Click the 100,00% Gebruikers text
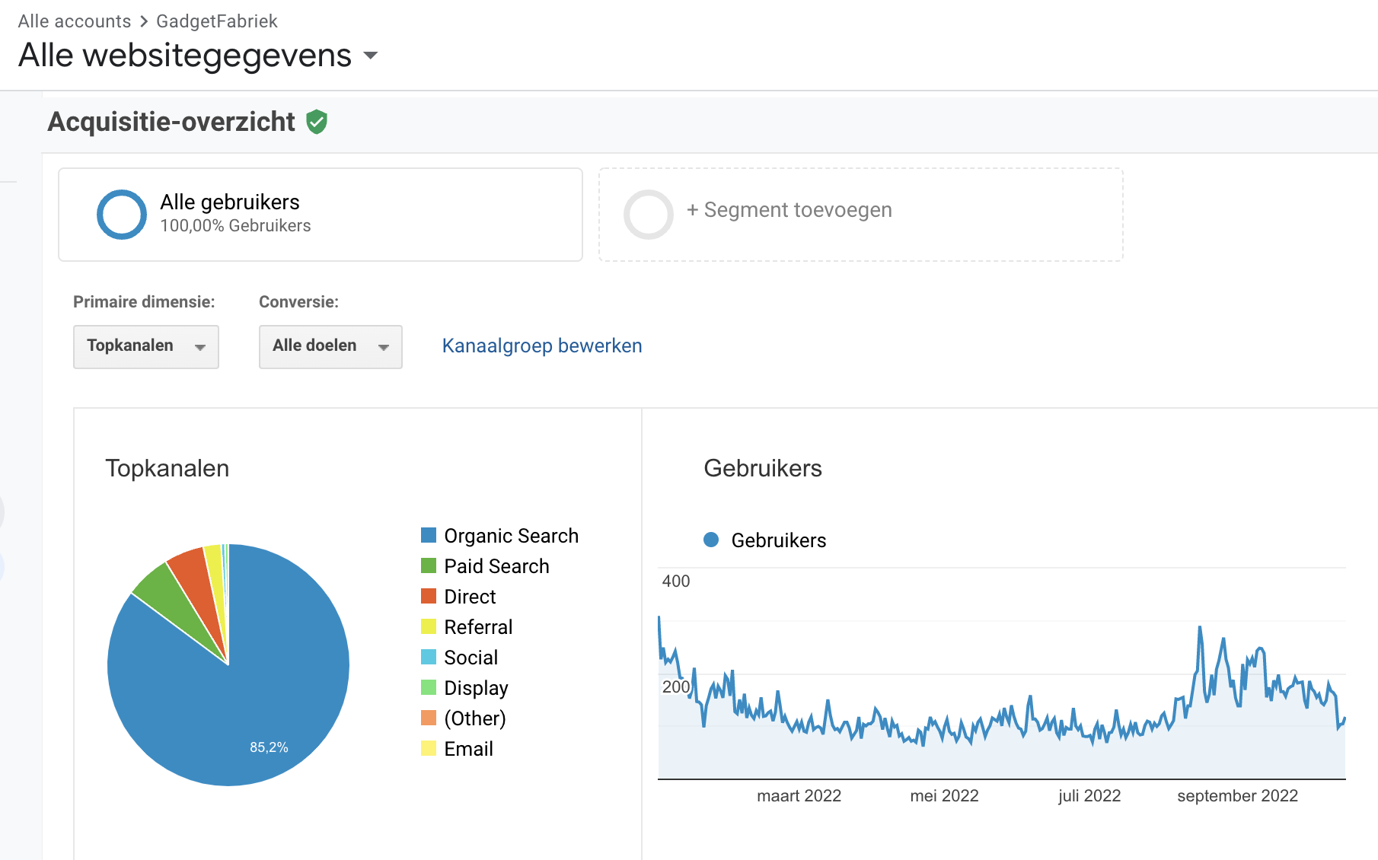This screenshot has width=1378, height=860. [x=235, y=226]
